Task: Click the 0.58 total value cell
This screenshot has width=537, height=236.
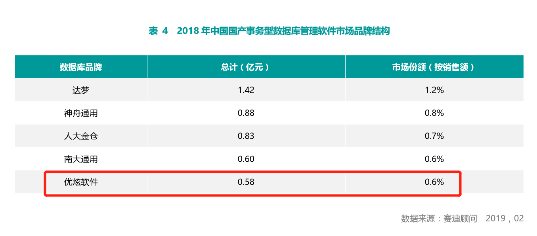Action: (246, 182)
